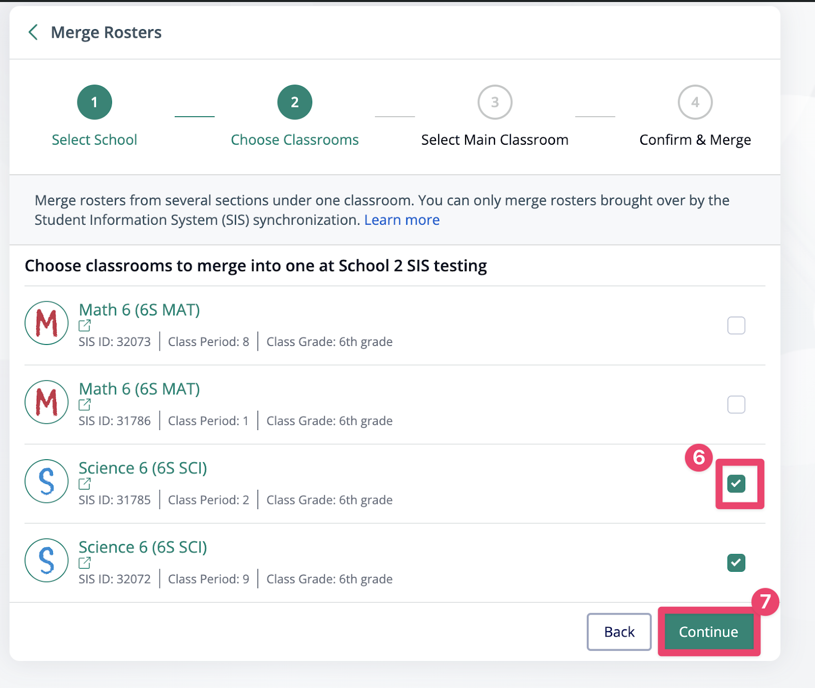Open external link icon for Math 6 Period 1
Viewport: 815px width, 688px height.
85,405
